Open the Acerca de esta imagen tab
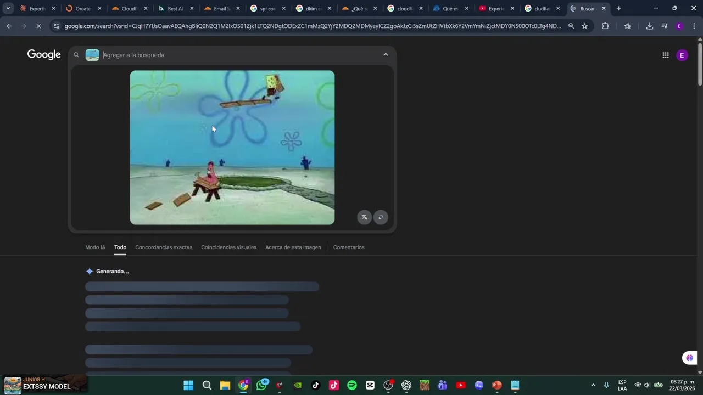Viewport: 703px width, 395px height. pyautogui.click(x=293, y=247)
